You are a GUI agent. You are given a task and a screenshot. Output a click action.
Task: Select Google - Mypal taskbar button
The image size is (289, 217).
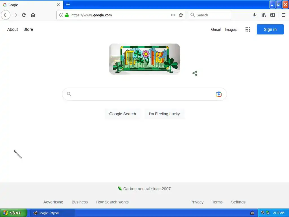point(52,213)
